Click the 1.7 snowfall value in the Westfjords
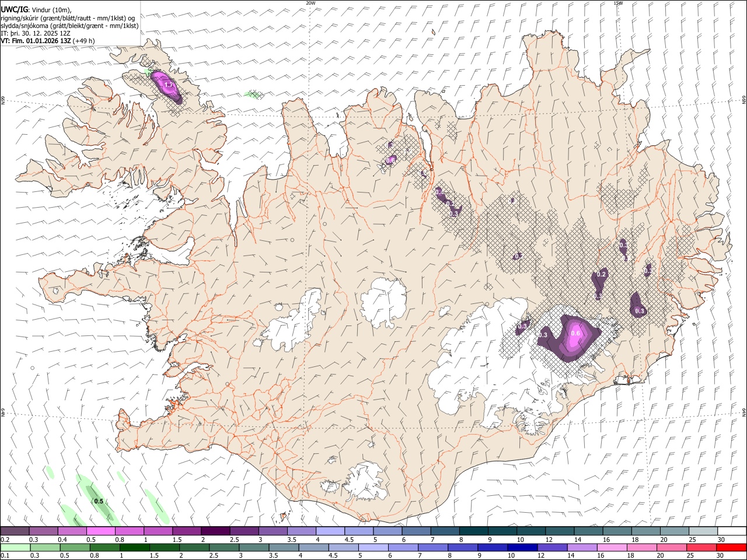The image size is (747, 560). coord(169,85)
